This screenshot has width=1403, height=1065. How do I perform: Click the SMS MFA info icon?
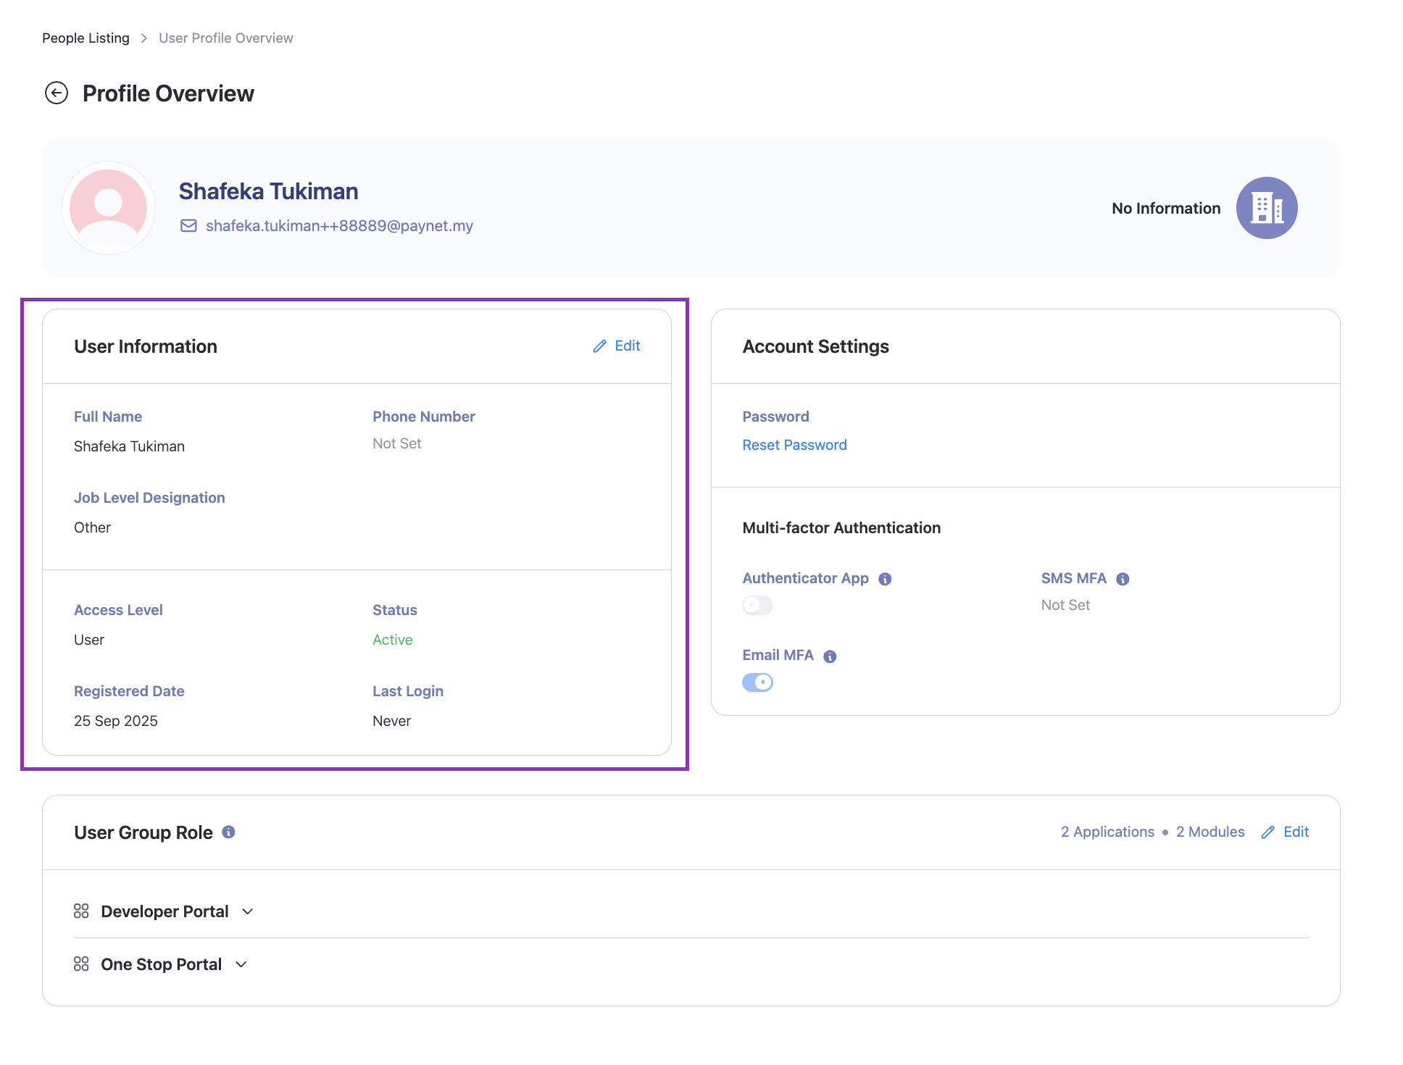click(1123, 579)
